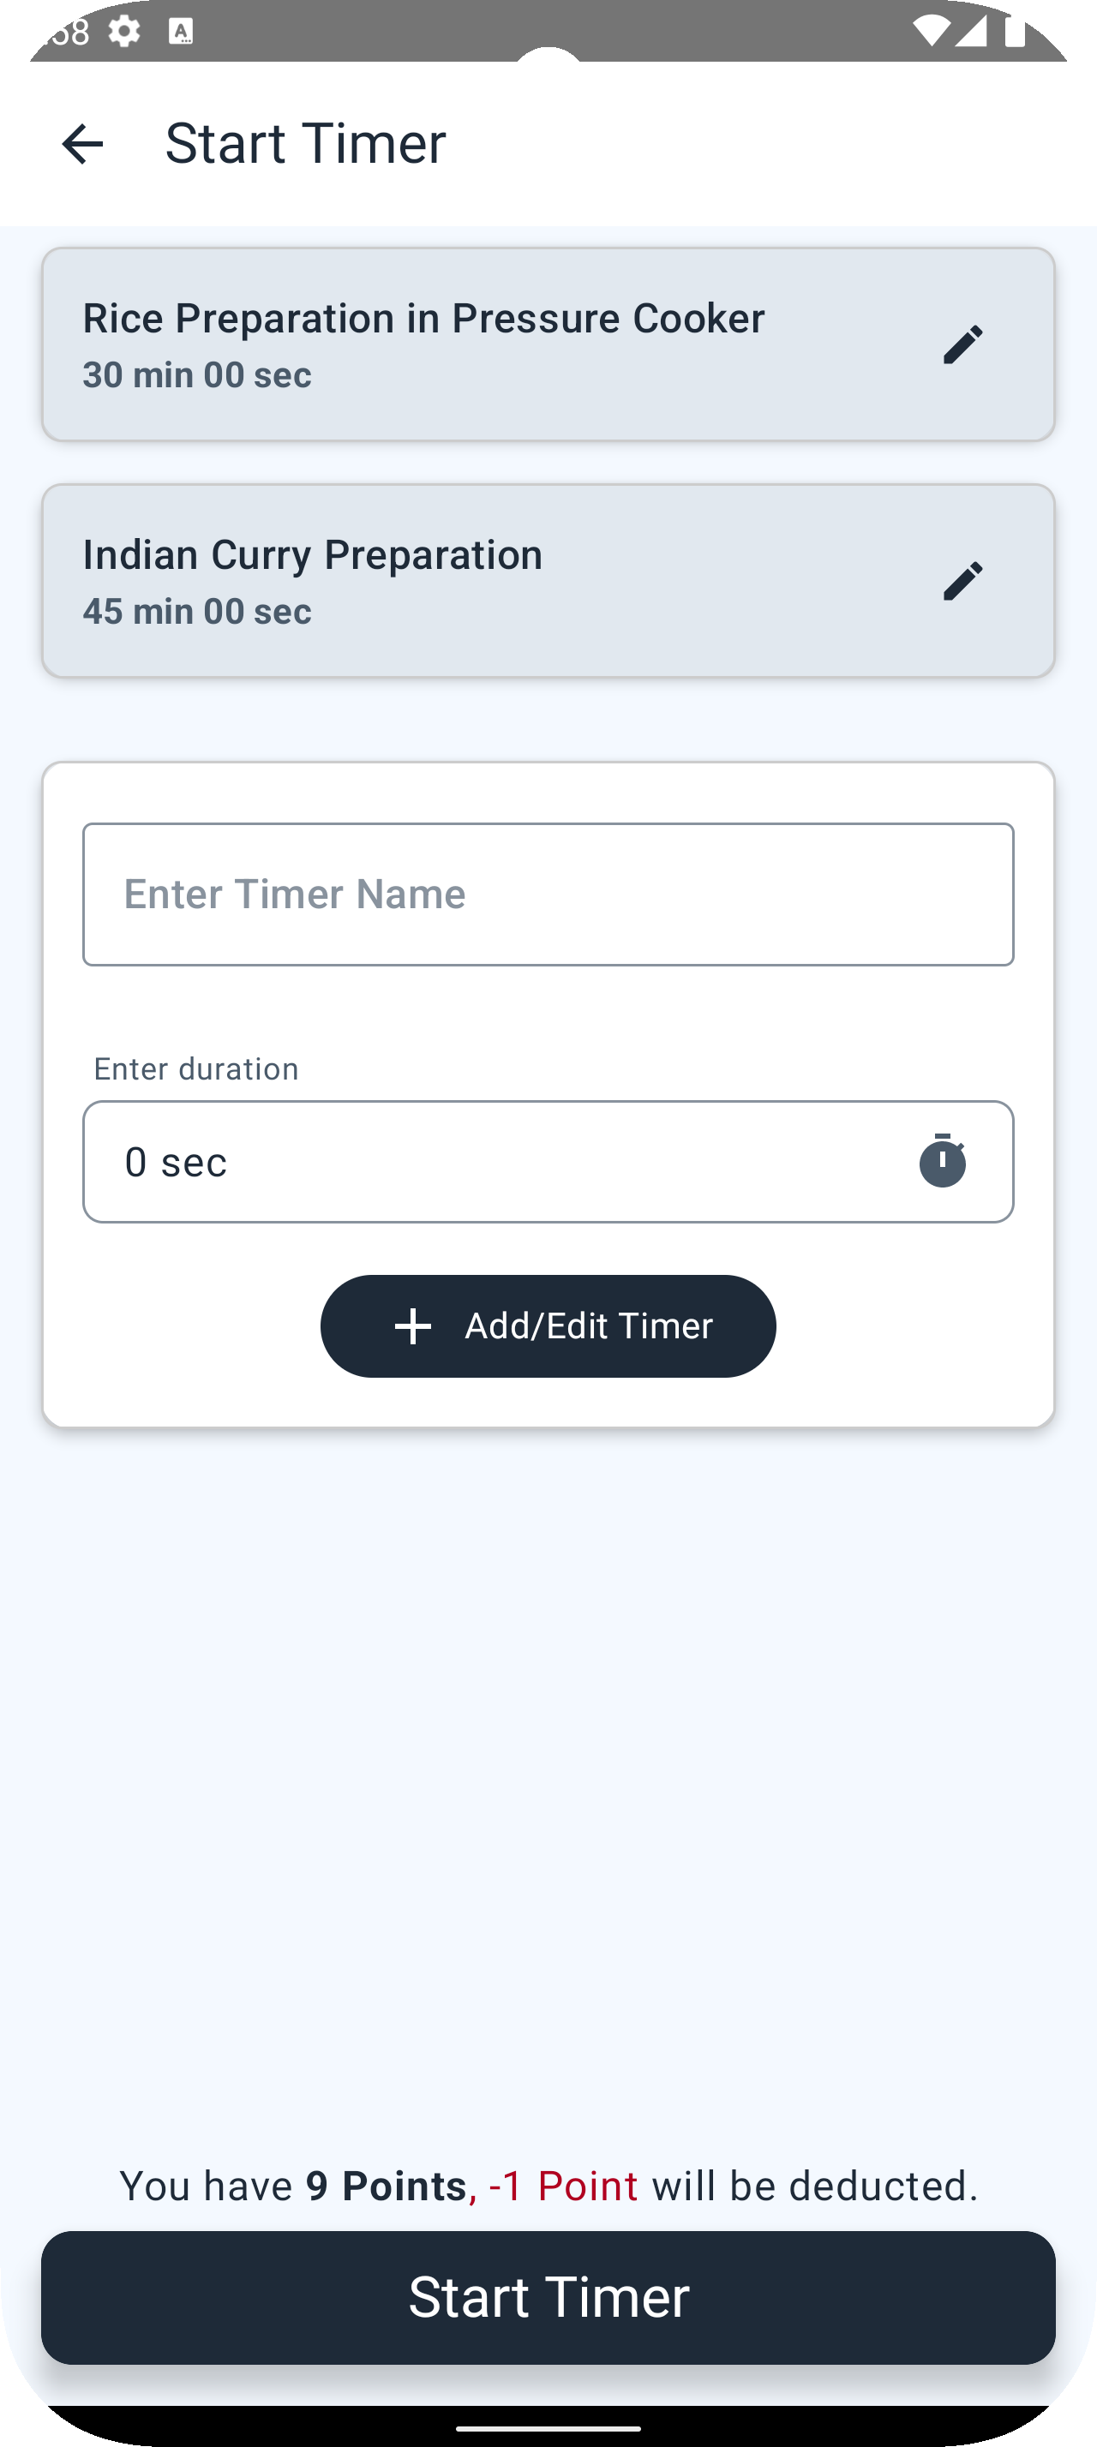Tap the '45 min 00 sec' duration text
Image resolution: width=1097 pixels, height=2447 pixels.
(x=196, y=612)
